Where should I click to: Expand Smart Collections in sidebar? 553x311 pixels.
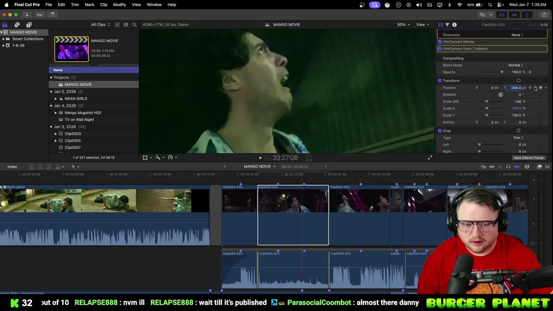tap(3, 39)
